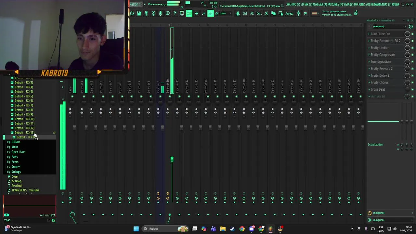Viewport: 416px width, 234px height.
Task: Click the Alt button in toolbar
Action: tap(252, 13)
